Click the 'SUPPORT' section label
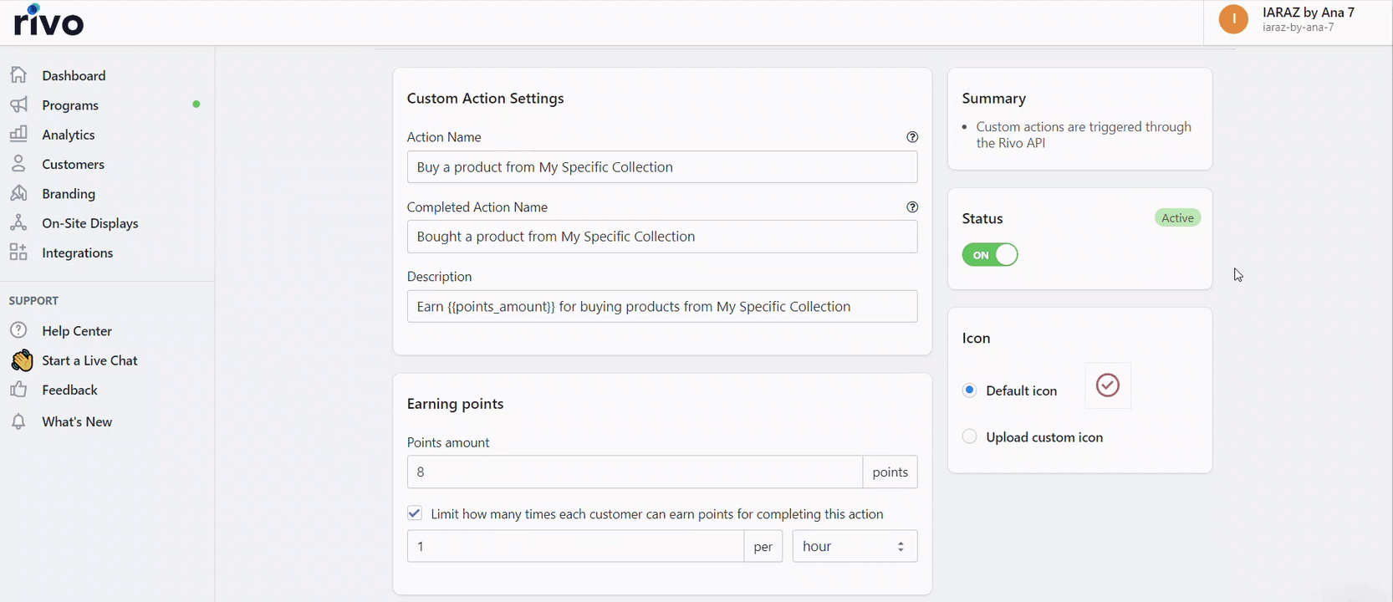The width and height of the screenshot is (1393, 602). click(x=33, y=300)
